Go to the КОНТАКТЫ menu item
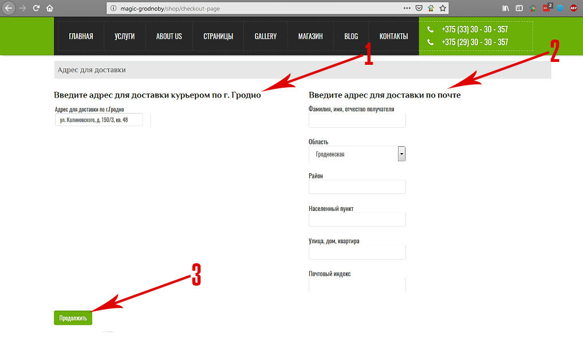 click(393, 37)
